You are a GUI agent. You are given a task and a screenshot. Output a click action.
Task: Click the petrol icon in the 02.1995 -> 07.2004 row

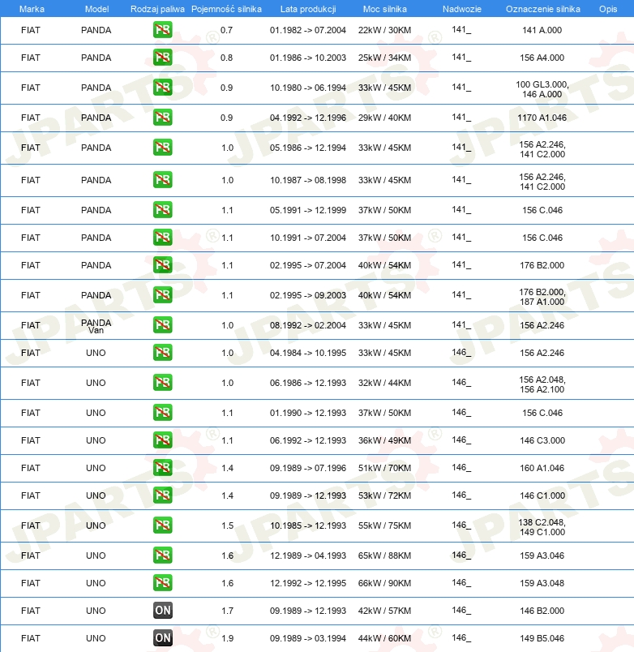tap(162, 265)
